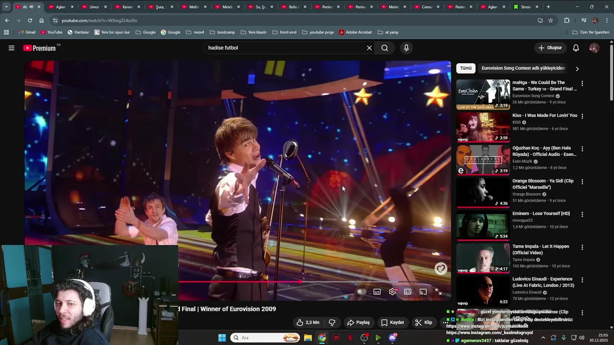
Task: Like the video with 2,3 Mn
Action: 307,322
